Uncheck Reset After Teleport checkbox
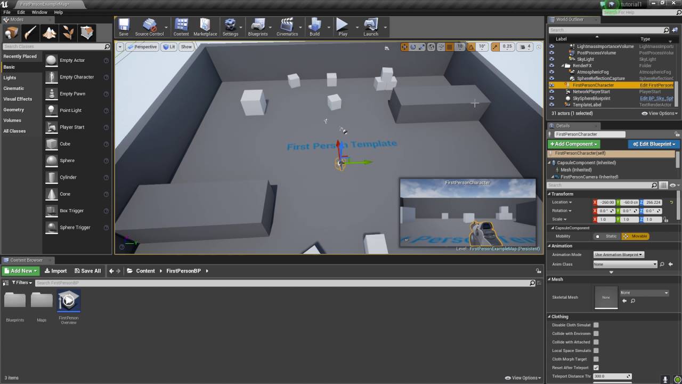Viewport: 682px width, 384px height. tap(596, 367)
